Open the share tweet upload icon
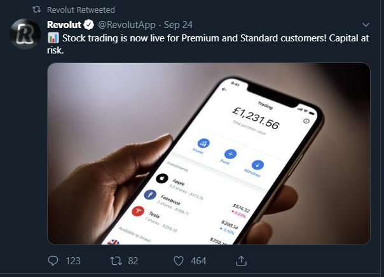Viewport: 384px width, 277px height. pyautogui.click(x=241, y=261)
